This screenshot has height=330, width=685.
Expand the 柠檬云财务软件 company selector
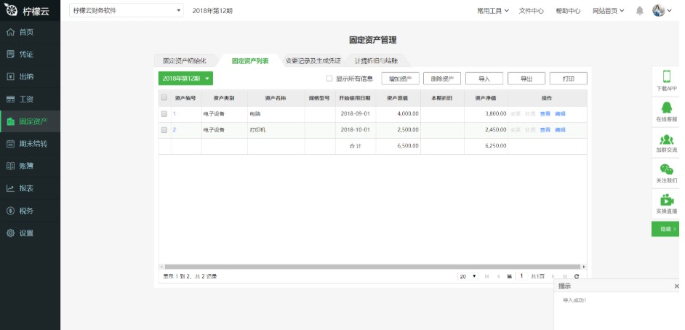click(x=127, y=11)
